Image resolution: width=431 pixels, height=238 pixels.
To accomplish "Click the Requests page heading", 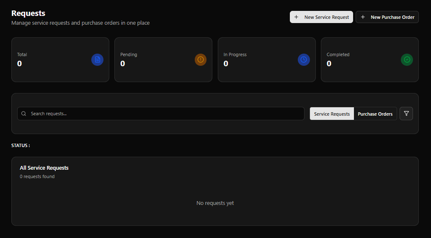I will (x=28, y=13).
